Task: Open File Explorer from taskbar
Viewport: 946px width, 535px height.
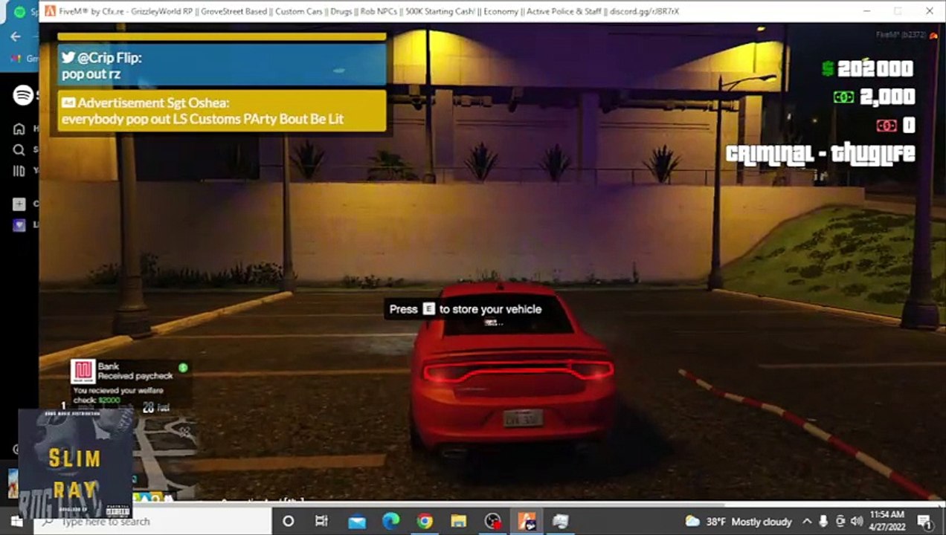Action: coord(458,522)
